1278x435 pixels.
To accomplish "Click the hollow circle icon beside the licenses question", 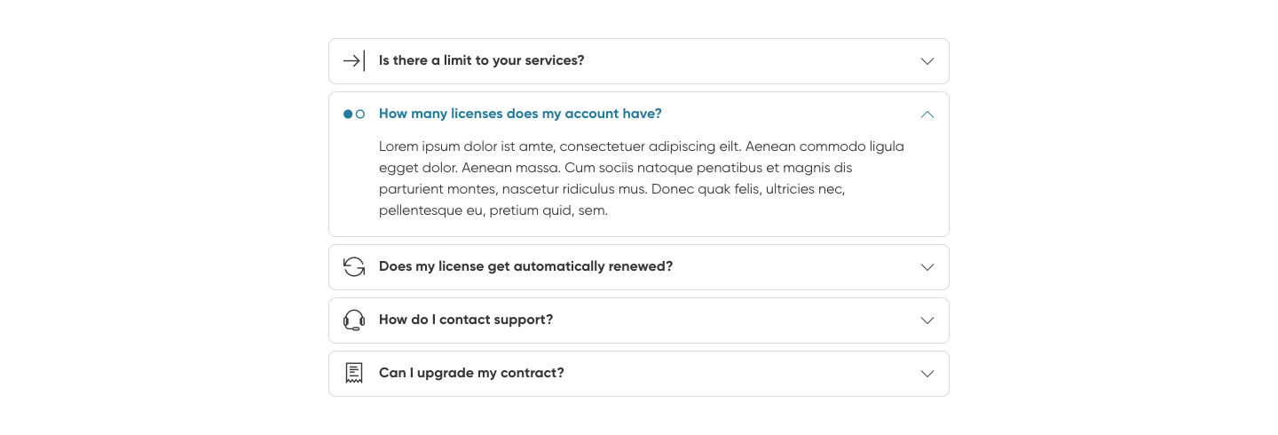I will (x=360, y=115).
